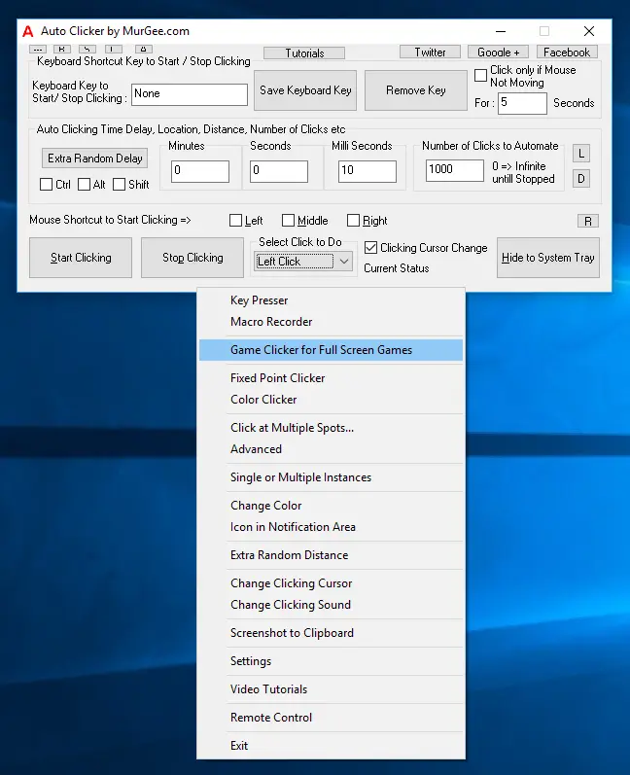Enable Click only if Mouse Not Moving
The width and height of the screenshot is (630, 775).
481,76
